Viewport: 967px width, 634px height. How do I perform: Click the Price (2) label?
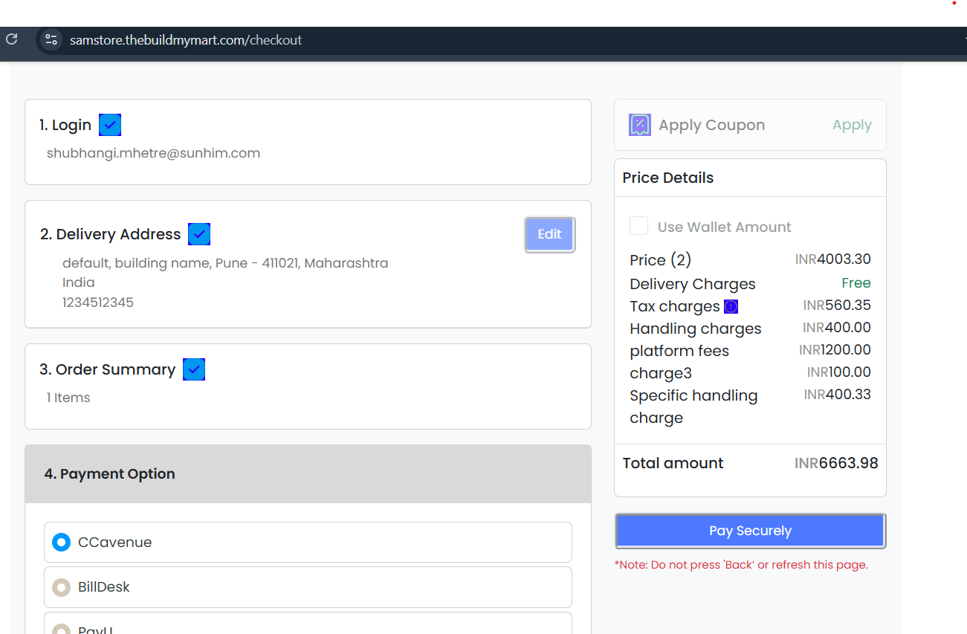[660, 260]
